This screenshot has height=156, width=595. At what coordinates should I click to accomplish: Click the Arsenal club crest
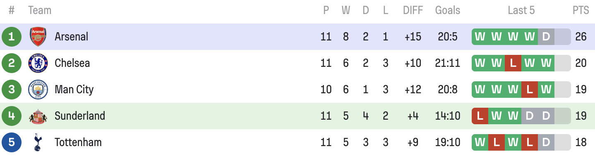pos(38,37)
